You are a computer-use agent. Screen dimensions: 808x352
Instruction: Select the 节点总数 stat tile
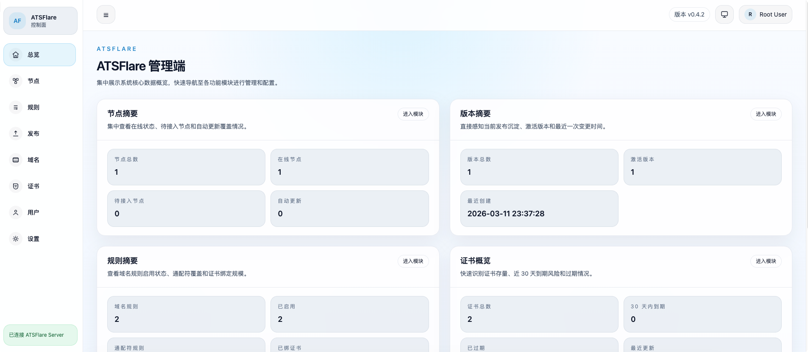pos(186,167)
